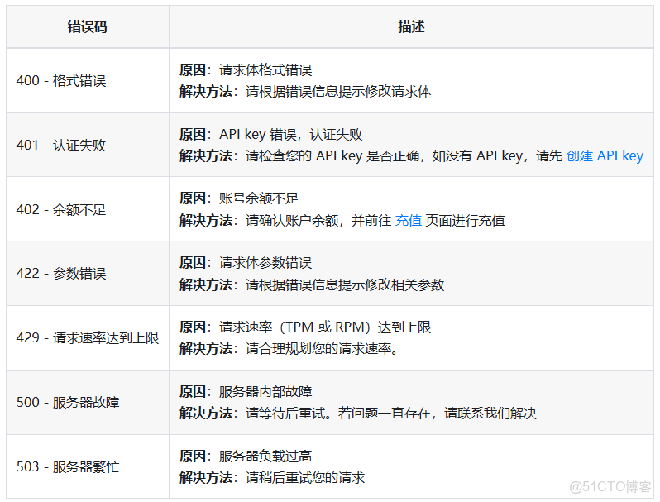Select the 503 - 服务器繁忙 cell
660x502 pixels.
coord(88,466)
